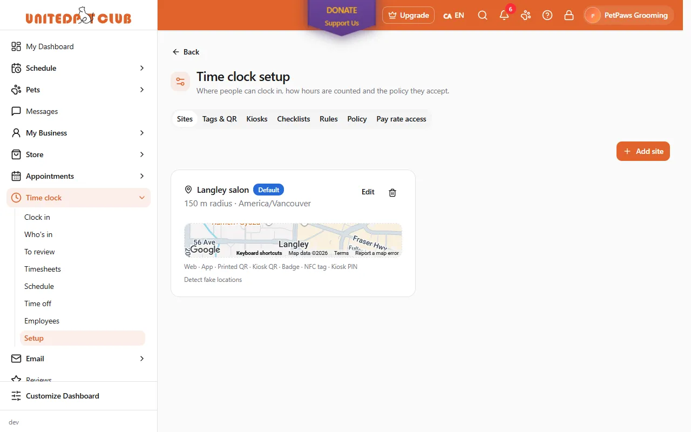
Task: Open the help question mark icon
Action: pos(547,15)
